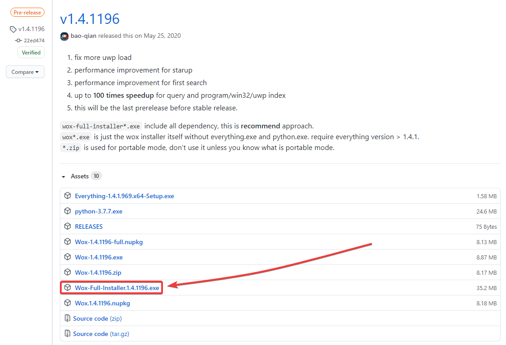
Task: Download Wox-1.4.1196-full.nupkg
Action: click(x=109, y=242)
